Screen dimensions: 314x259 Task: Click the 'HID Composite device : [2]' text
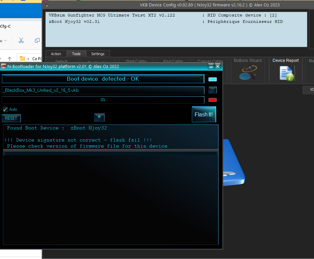click(242, 15)
